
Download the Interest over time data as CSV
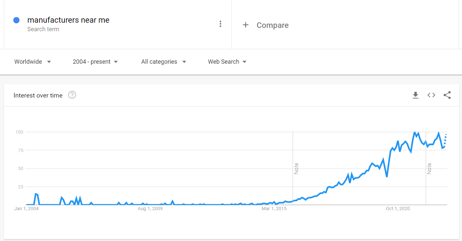tap(416, 95)
